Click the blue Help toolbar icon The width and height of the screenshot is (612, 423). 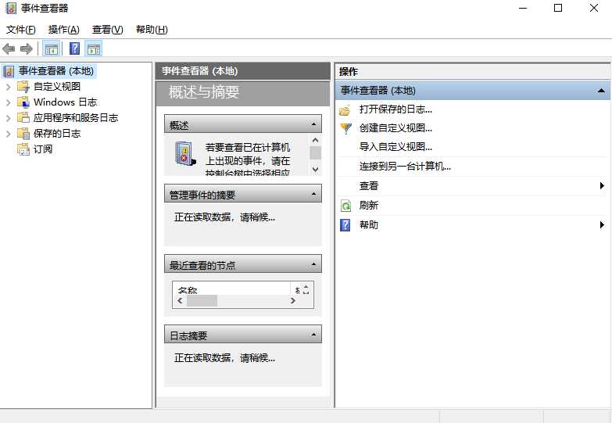(x=74, y=48)
